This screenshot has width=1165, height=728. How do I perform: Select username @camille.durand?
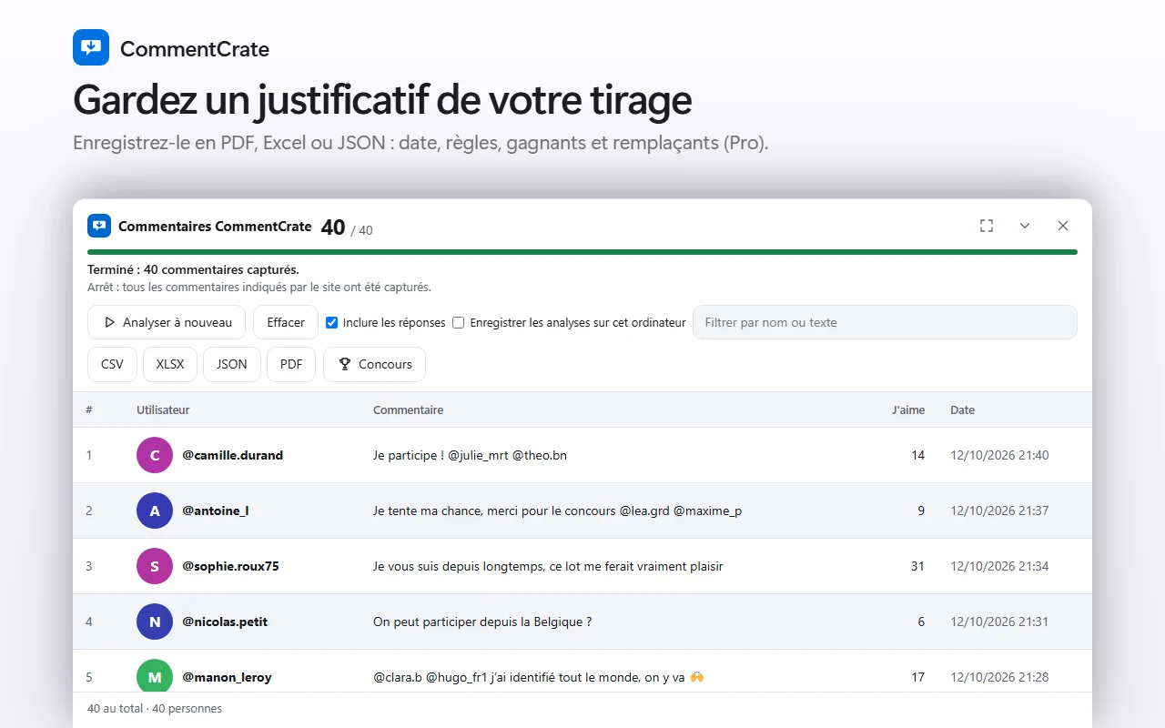(233, 455)
